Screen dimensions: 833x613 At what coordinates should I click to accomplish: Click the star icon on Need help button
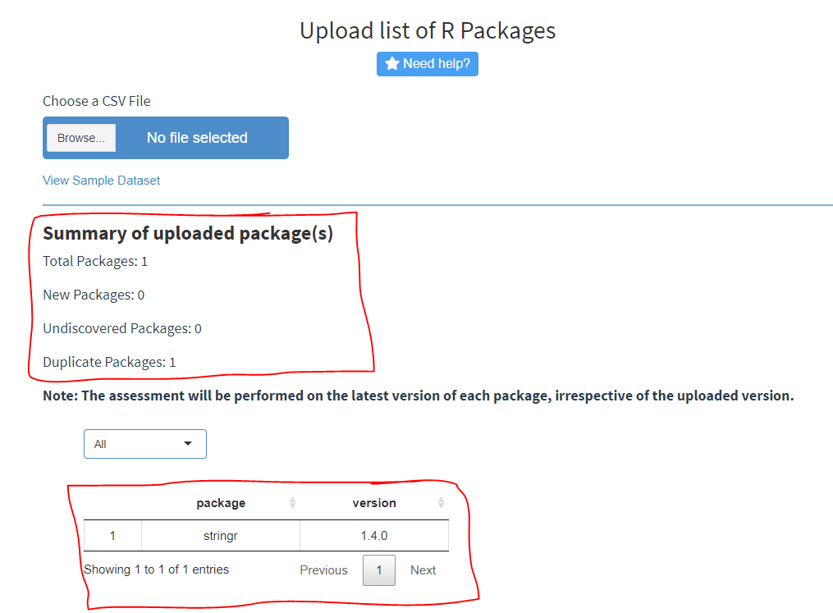click(392, 63)
